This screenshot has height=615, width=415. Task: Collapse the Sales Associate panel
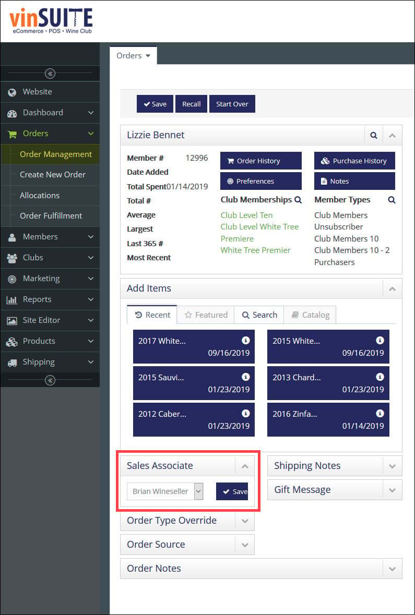tap(245, 466)
